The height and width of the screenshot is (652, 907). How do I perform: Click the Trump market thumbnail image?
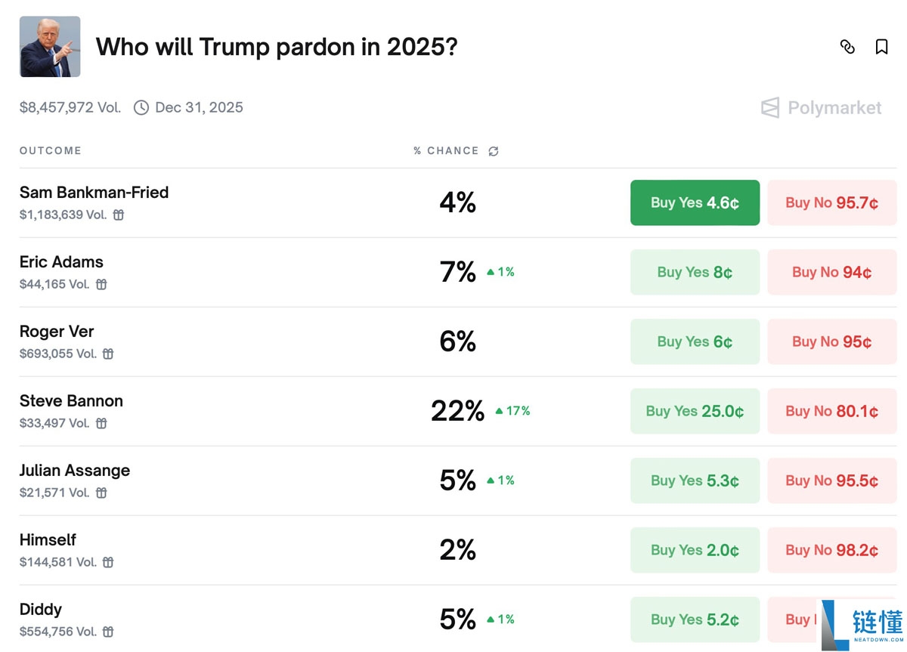(50, 47)
